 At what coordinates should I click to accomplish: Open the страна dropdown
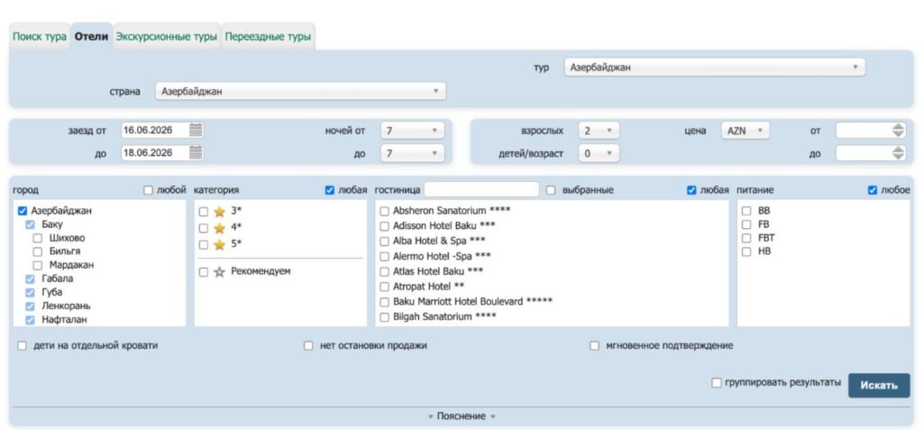[300, 91]
